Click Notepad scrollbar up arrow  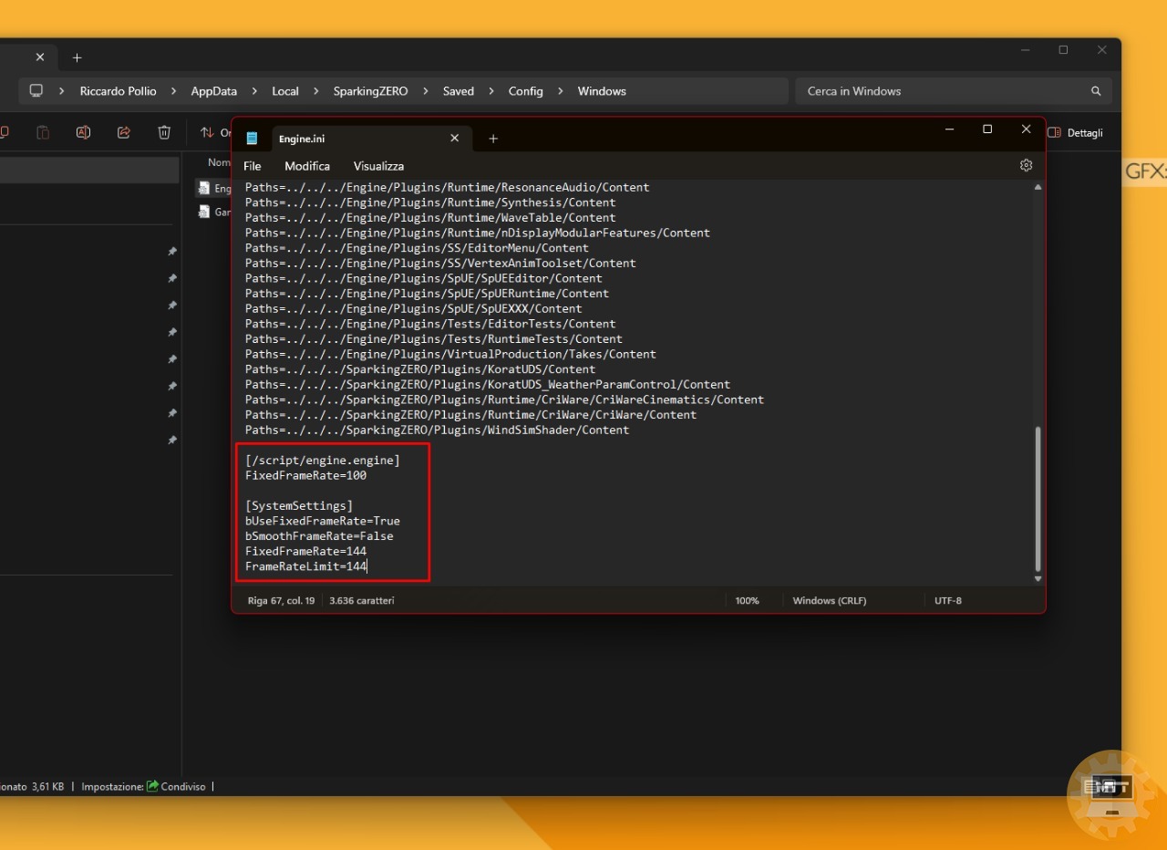click(x=1038, y=187)
